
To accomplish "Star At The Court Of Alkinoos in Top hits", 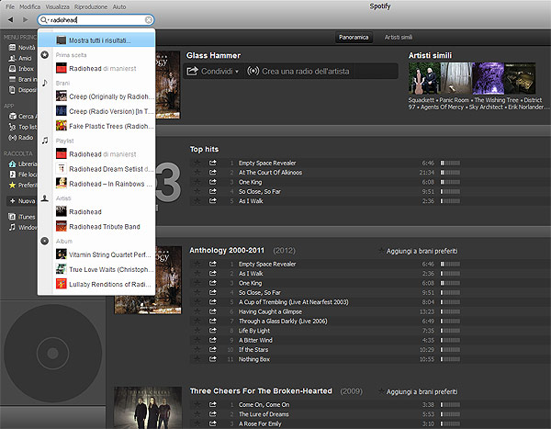I will [x=197, y=172].
